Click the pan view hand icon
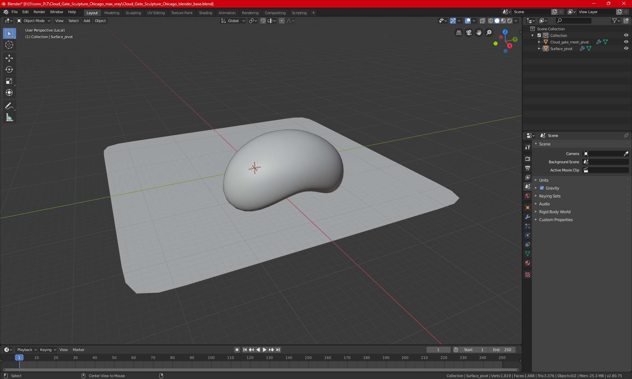 [x=479, y=33]
